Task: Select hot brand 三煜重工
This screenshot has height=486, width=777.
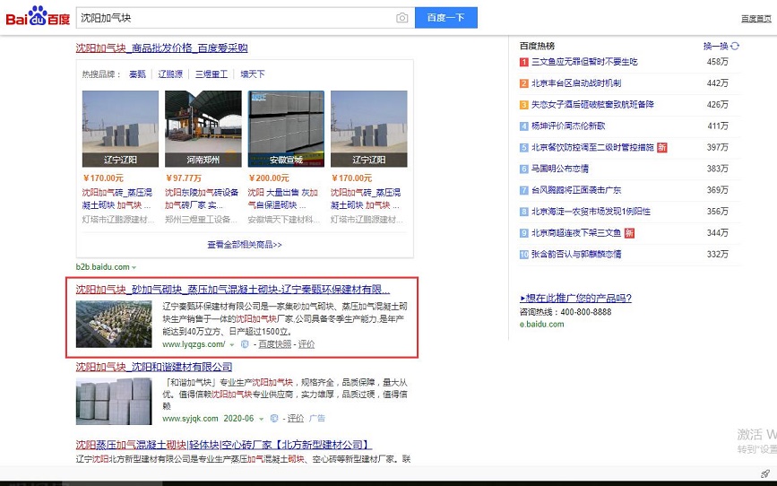Action: coord(212,74)
